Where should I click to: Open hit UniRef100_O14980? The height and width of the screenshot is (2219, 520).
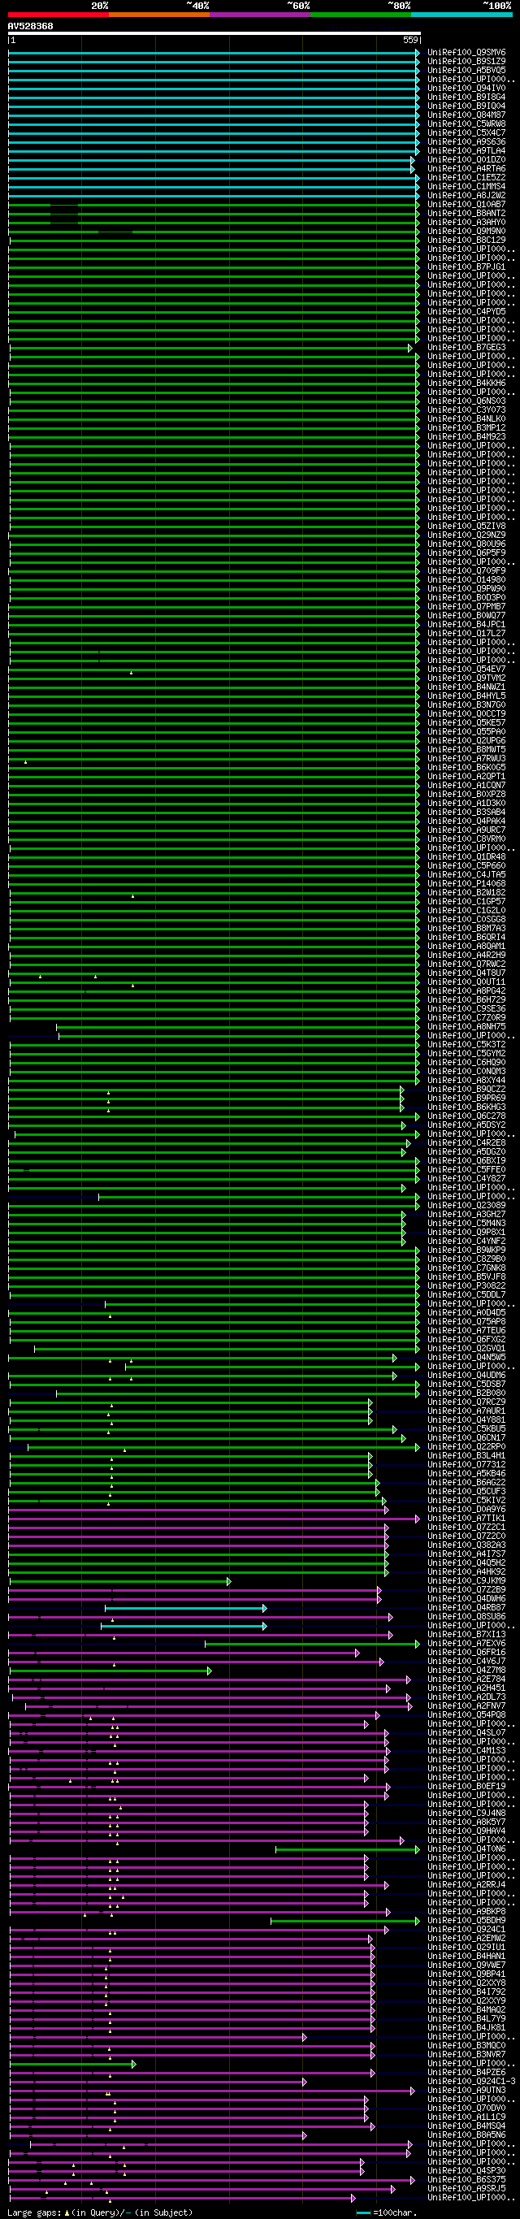point(466,579)
